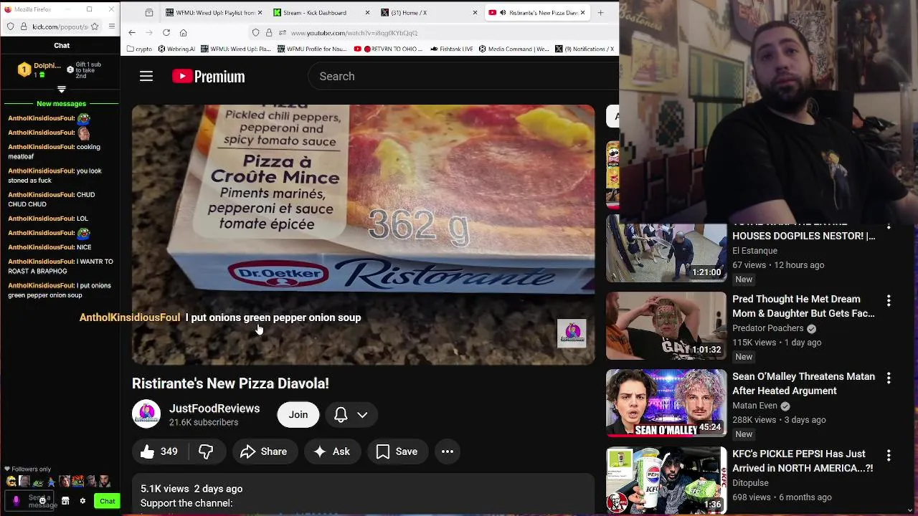Open the tracking protection shield in YouTube window

coord(255,33)
